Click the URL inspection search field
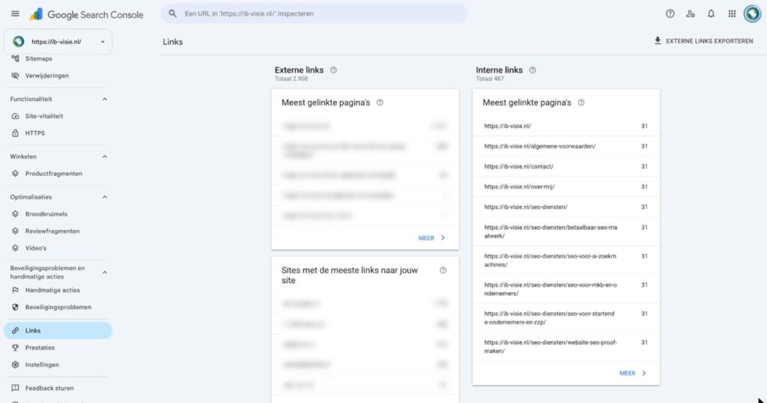The image size is (767, 403). (314, 13)
